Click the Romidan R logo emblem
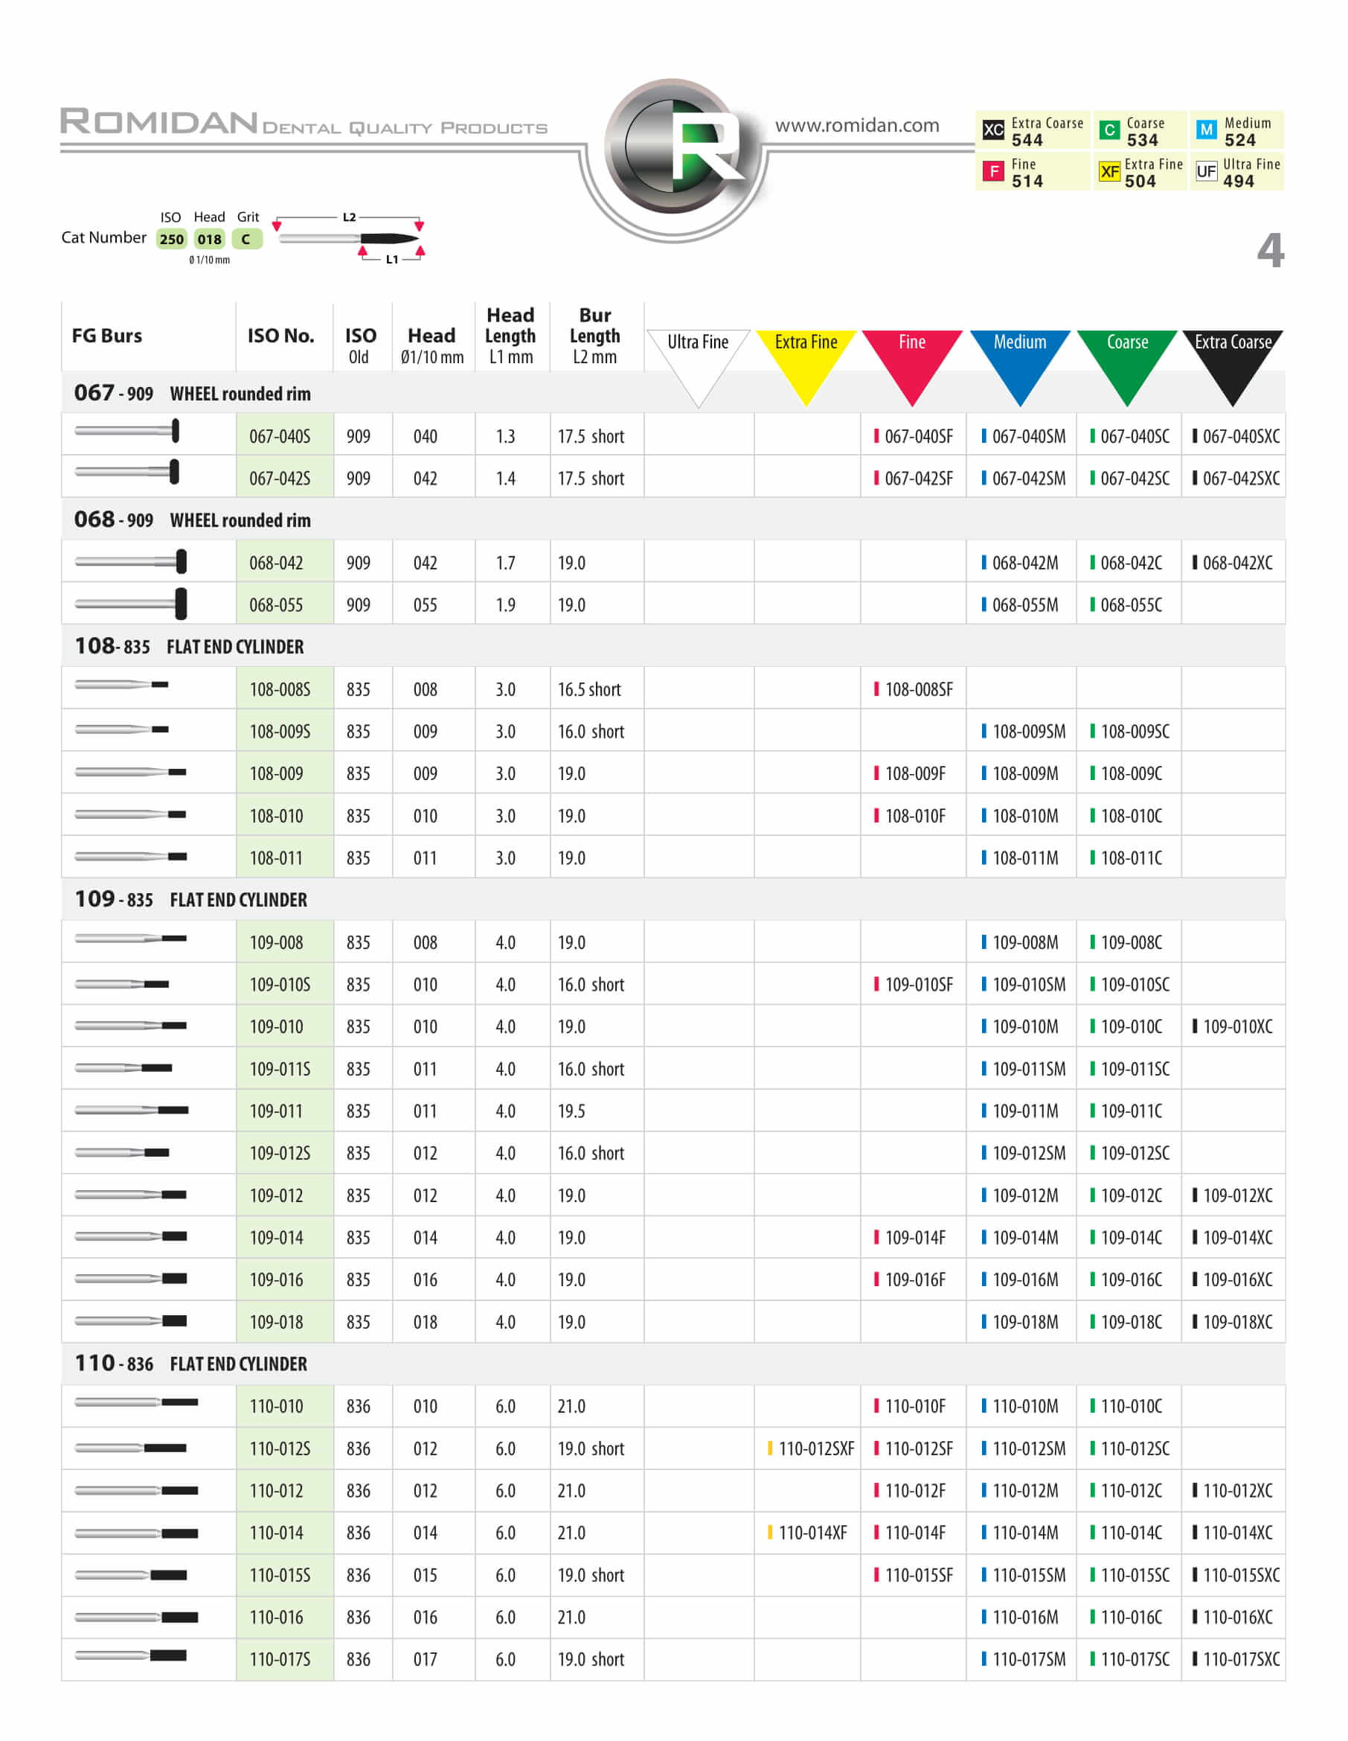1348x1741 pixels. click(x=676, y=147)
